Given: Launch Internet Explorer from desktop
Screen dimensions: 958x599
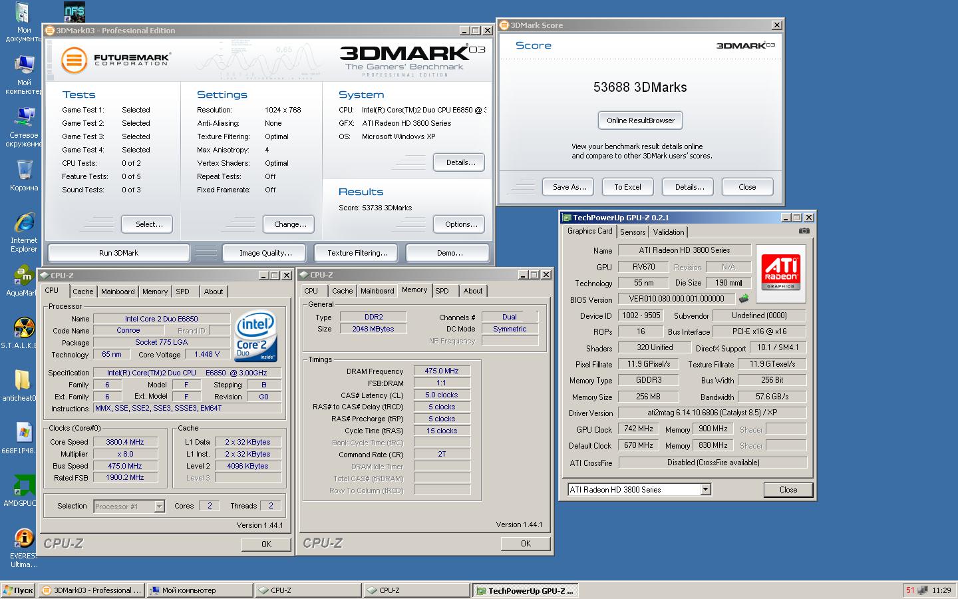Looking at the screenshot, I should pos(24,232).
